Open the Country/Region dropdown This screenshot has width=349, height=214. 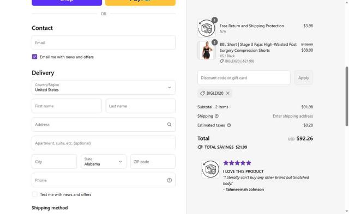pyautogui.click(x=104, y=87)
